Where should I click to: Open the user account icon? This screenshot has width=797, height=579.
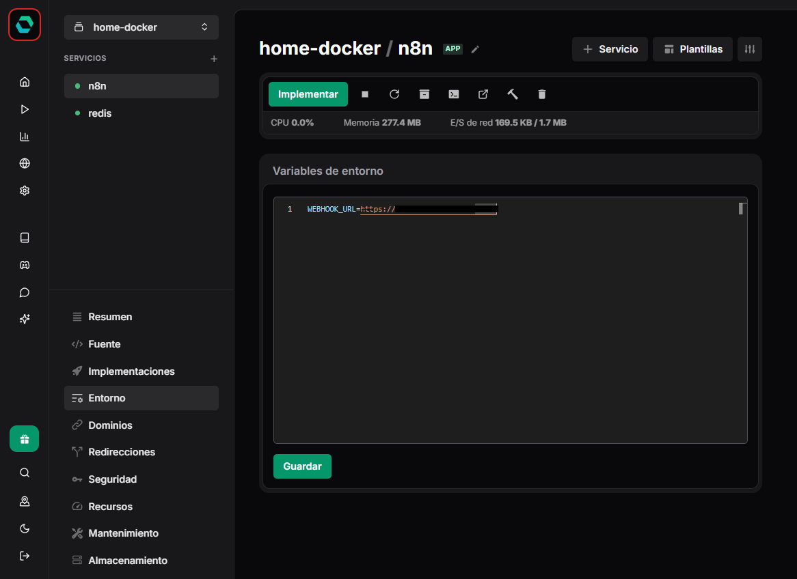(25, 501)
